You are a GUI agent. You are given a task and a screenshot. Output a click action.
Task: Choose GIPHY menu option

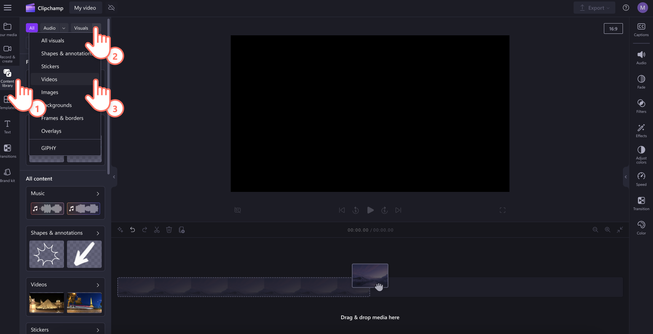click(x=49, y=148)
